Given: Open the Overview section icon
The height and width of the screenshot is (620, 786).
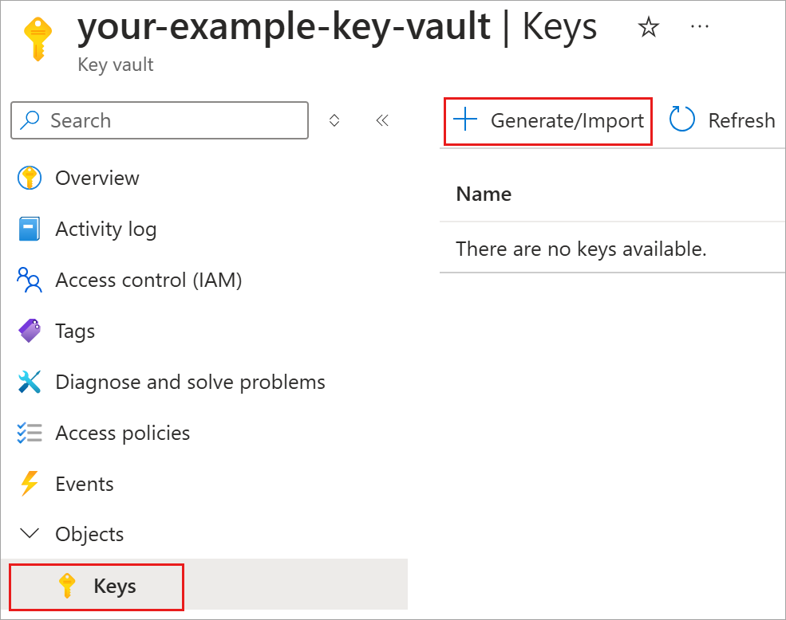Looking at the screenshot, I should [29, 178].
